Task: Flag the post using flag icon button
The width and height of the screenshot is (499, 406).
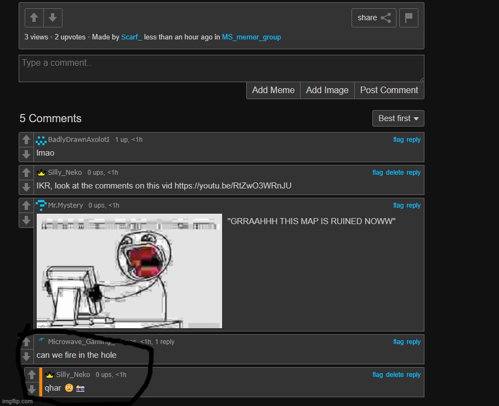Action: pyautogui.click(x=409, y=18)
